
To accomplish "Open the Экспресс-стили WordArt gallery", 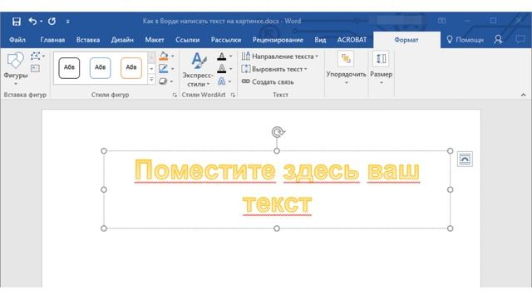I will (199, 70).
